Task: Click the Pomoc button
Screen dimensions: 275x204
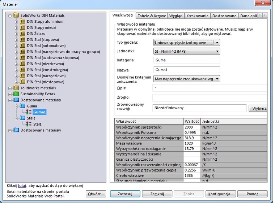Action: (x=252, y=194)
